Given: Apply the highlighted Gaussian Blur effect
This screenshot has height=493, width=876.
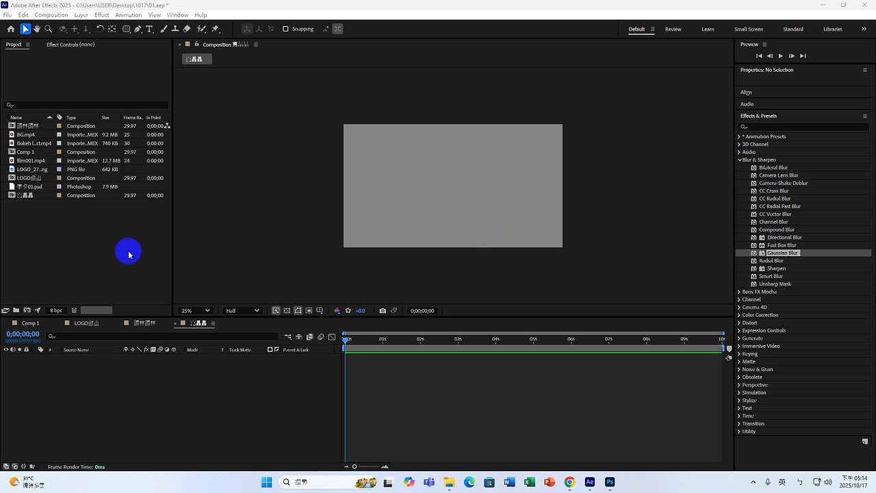Looking at the screenshot, I should tap(782, 253).
